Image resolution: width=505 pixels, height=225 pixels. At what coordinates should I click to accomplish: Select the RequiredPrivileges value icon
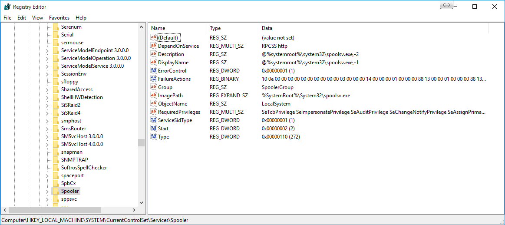pyautogui.click(x=154, y=112)
